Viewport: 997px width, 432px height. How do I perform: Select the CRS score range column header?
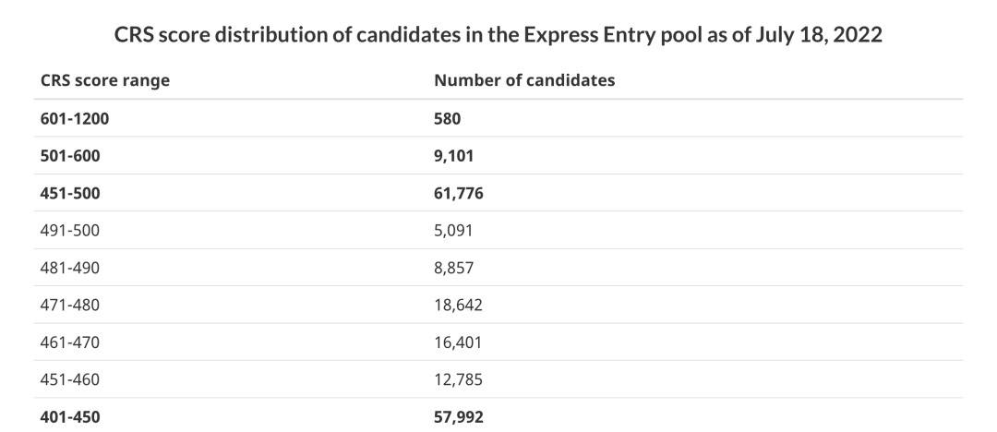(x=105, y=80)
